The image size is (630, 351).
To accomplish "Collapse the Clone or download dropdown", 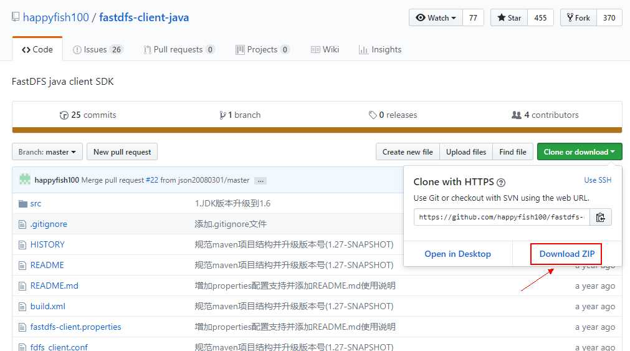I will [x=579, y=152].
